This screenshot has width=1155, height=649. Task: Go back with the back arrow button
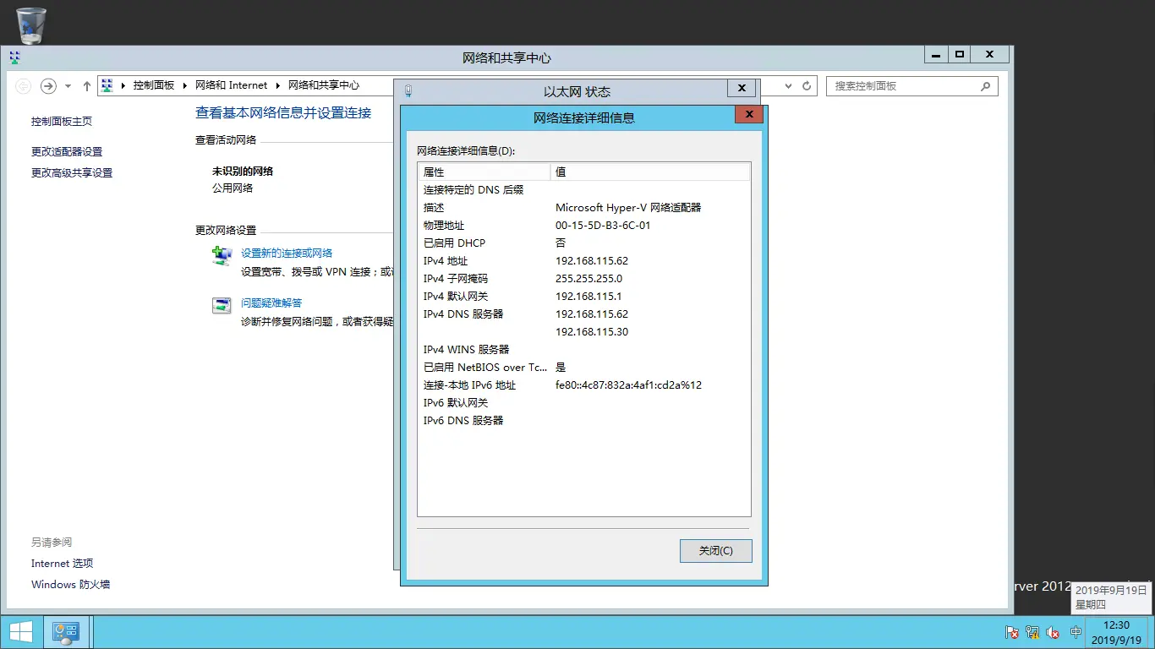pos(24,85)
